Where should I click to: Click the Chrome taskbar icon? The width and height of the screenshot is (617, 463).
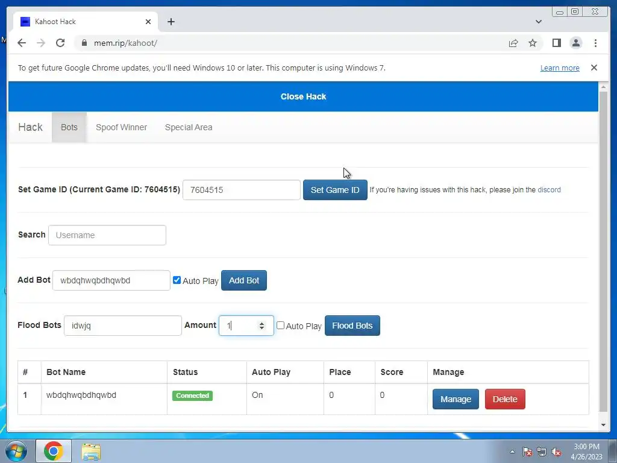click(x=54, y=451)
